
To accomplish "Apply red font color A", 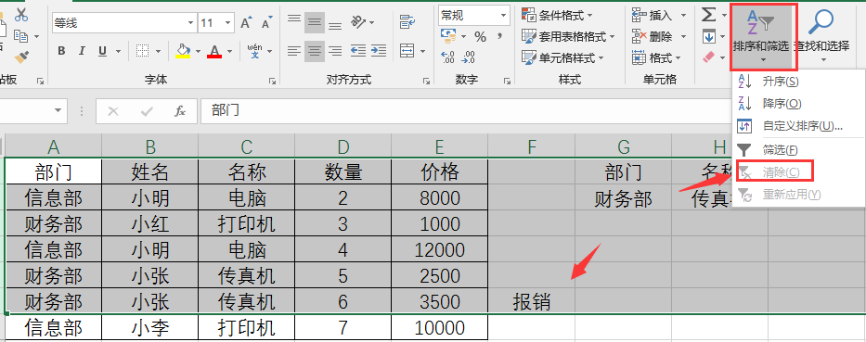I will (x=214, y=51).
